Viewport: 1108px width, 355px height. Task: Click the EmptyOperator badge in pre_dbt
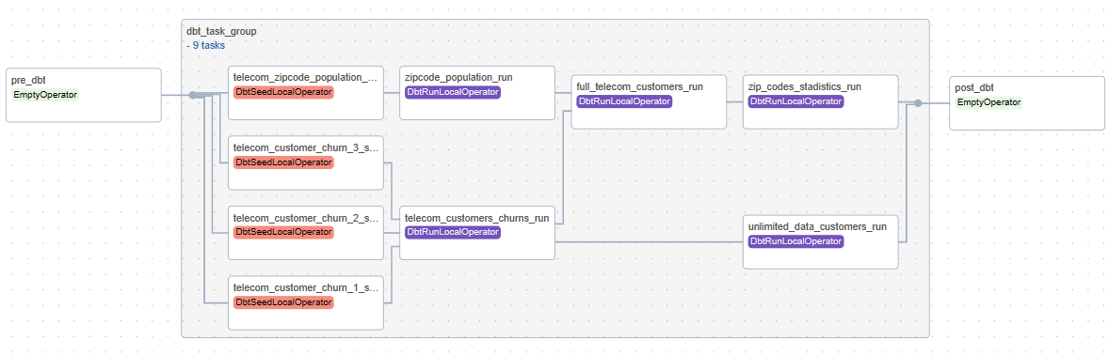coord(45,94)
